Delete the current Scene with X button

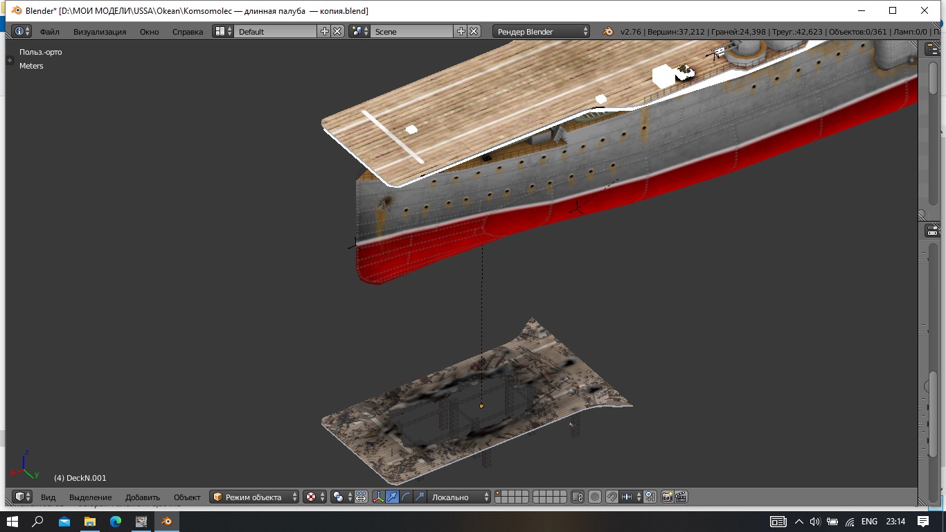[474, 31]
